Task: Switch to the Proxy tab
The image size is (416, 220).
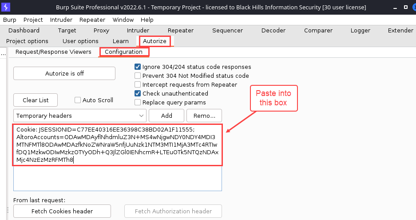Action: pyautogui.click(x=101, y=30)
